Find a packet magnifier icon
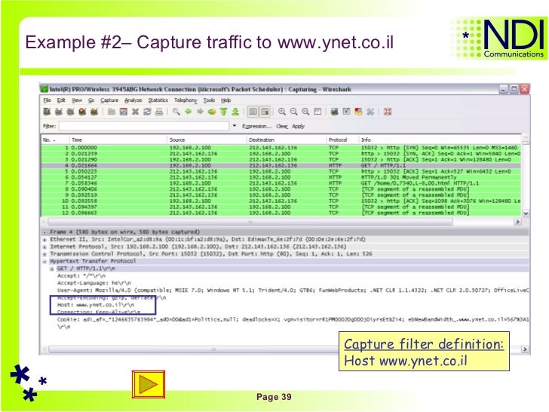Image resolution: width=549 pixels, height=412 pixels. (176, 112)
